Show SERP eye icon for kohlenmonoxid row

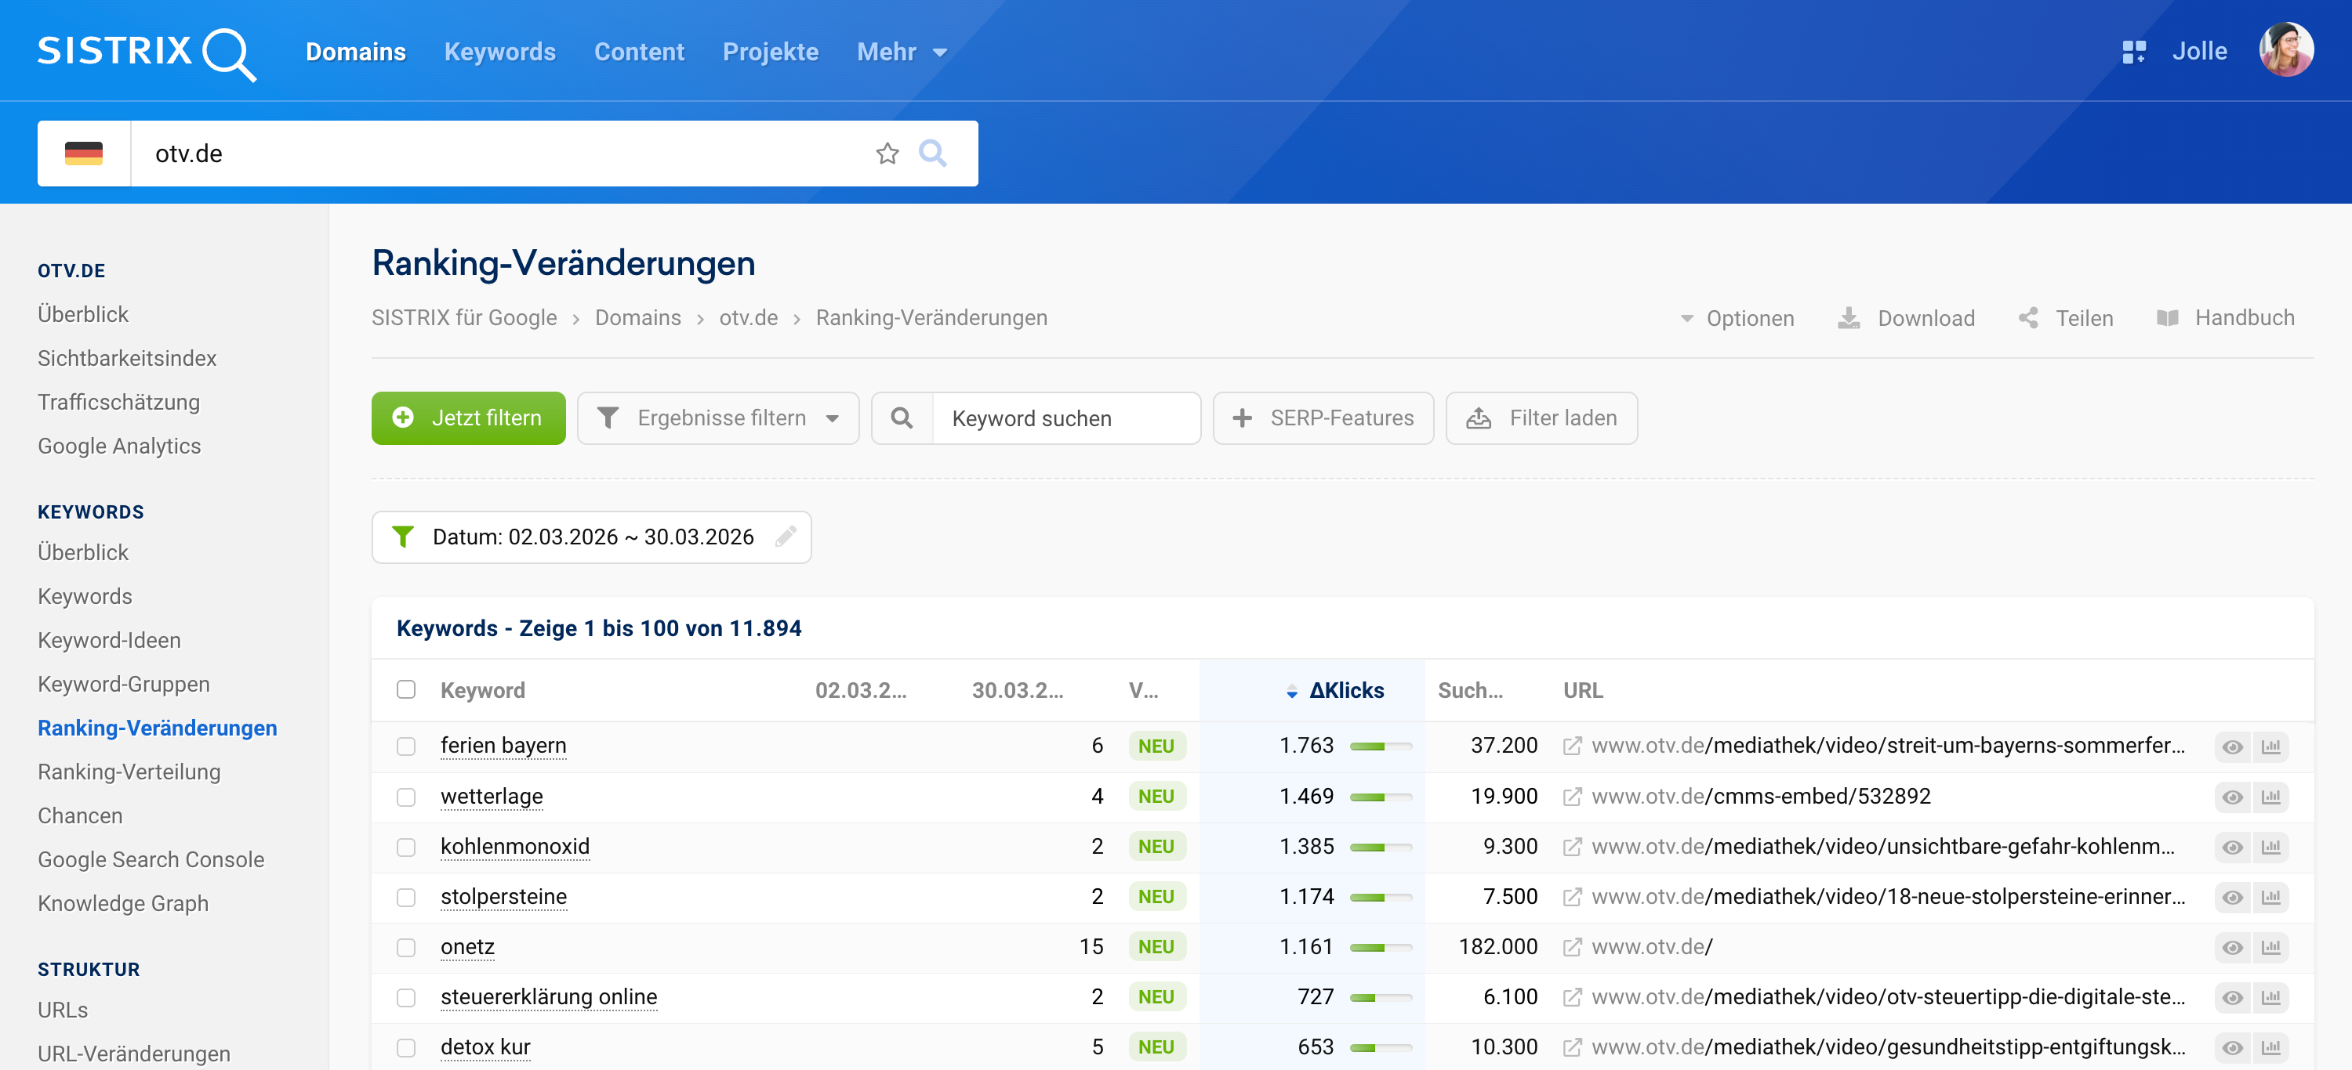[x=2231, y=847]
